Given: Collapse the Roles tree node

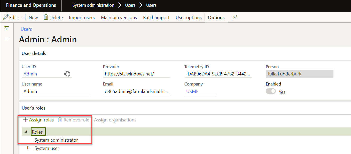Looking at the screenshot, I should (x=26, y=132).
